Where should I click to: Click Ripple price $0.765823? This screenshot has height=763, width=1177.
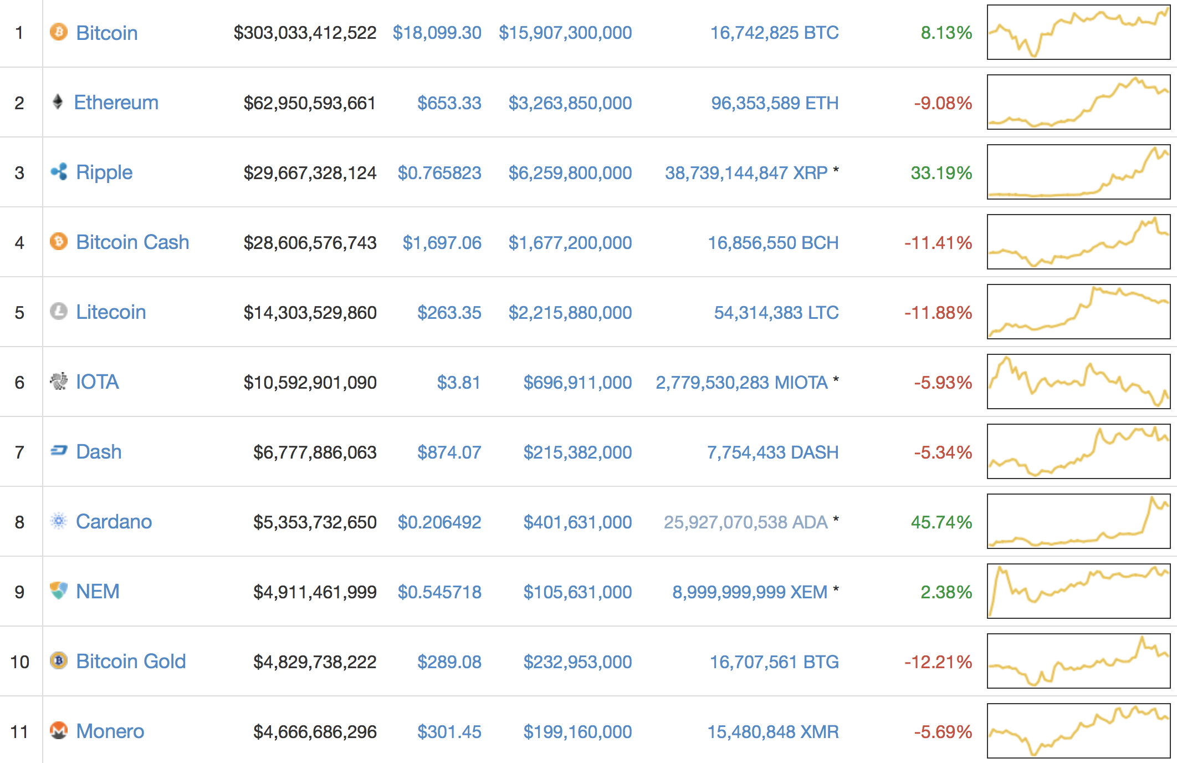[440, 172]
